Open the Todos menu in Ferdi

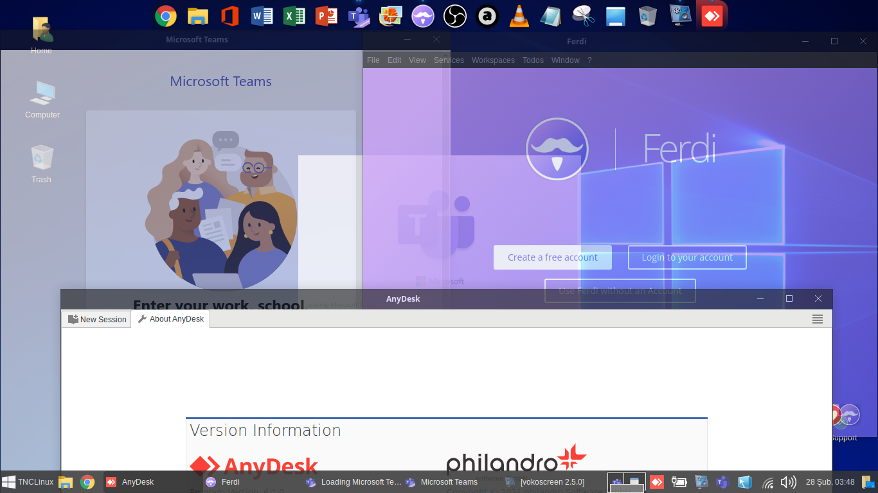coord(533,60)
